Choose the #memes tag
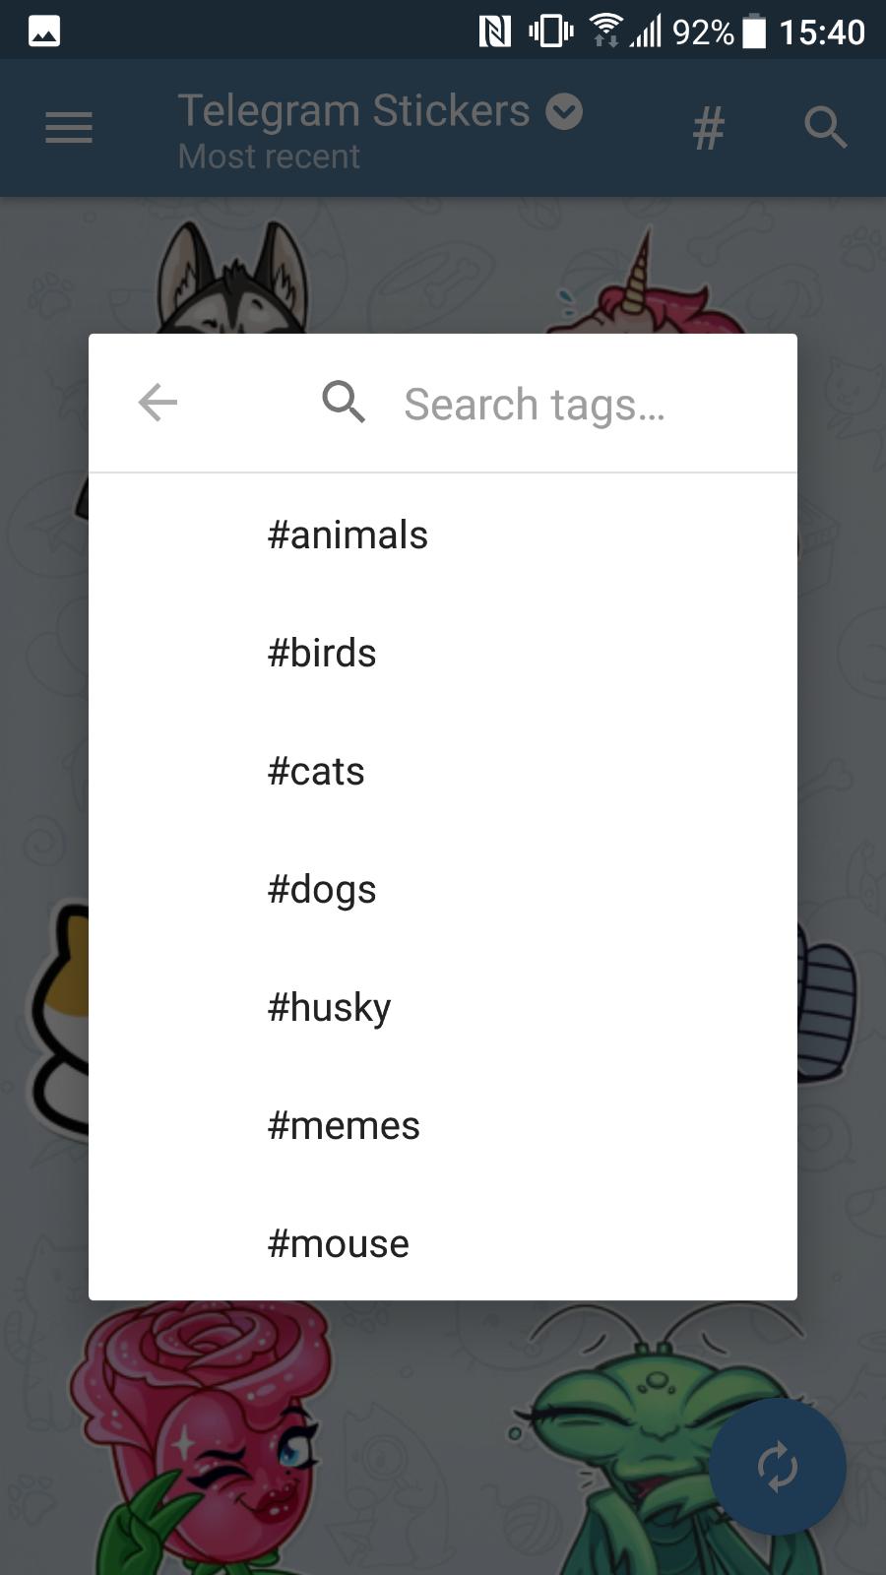 click(443, 1125)
